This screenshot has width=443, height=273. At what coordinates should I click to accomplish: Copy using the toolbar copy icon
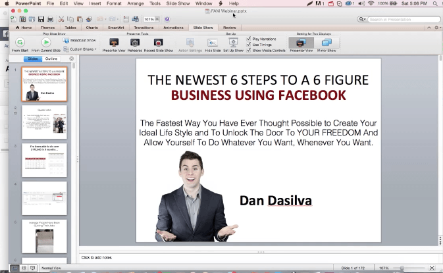click(70, 19)
